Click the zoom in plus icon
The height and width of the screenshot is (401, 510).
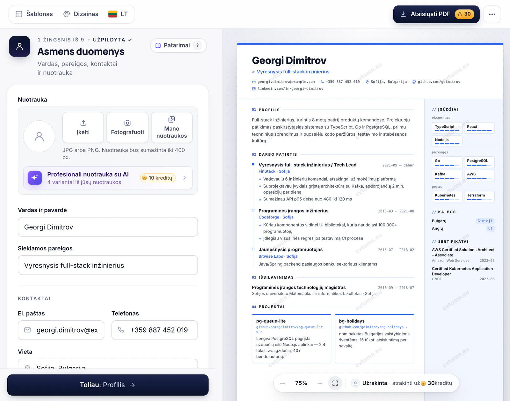[x=320, y=383]
